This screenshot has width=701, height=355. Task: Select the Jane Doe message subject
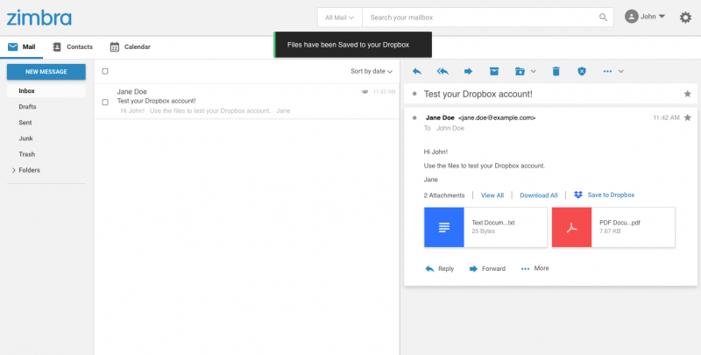[x=157, y=101]
